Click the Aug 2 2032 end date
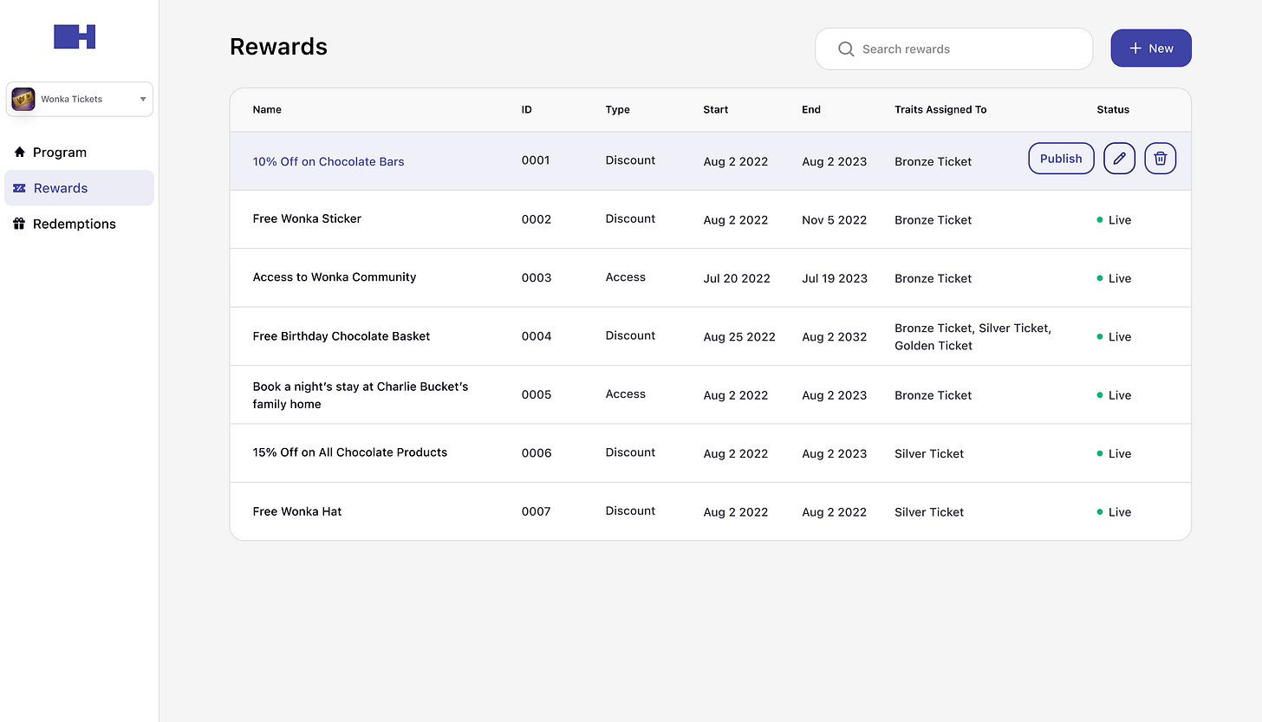 point(834,337)
